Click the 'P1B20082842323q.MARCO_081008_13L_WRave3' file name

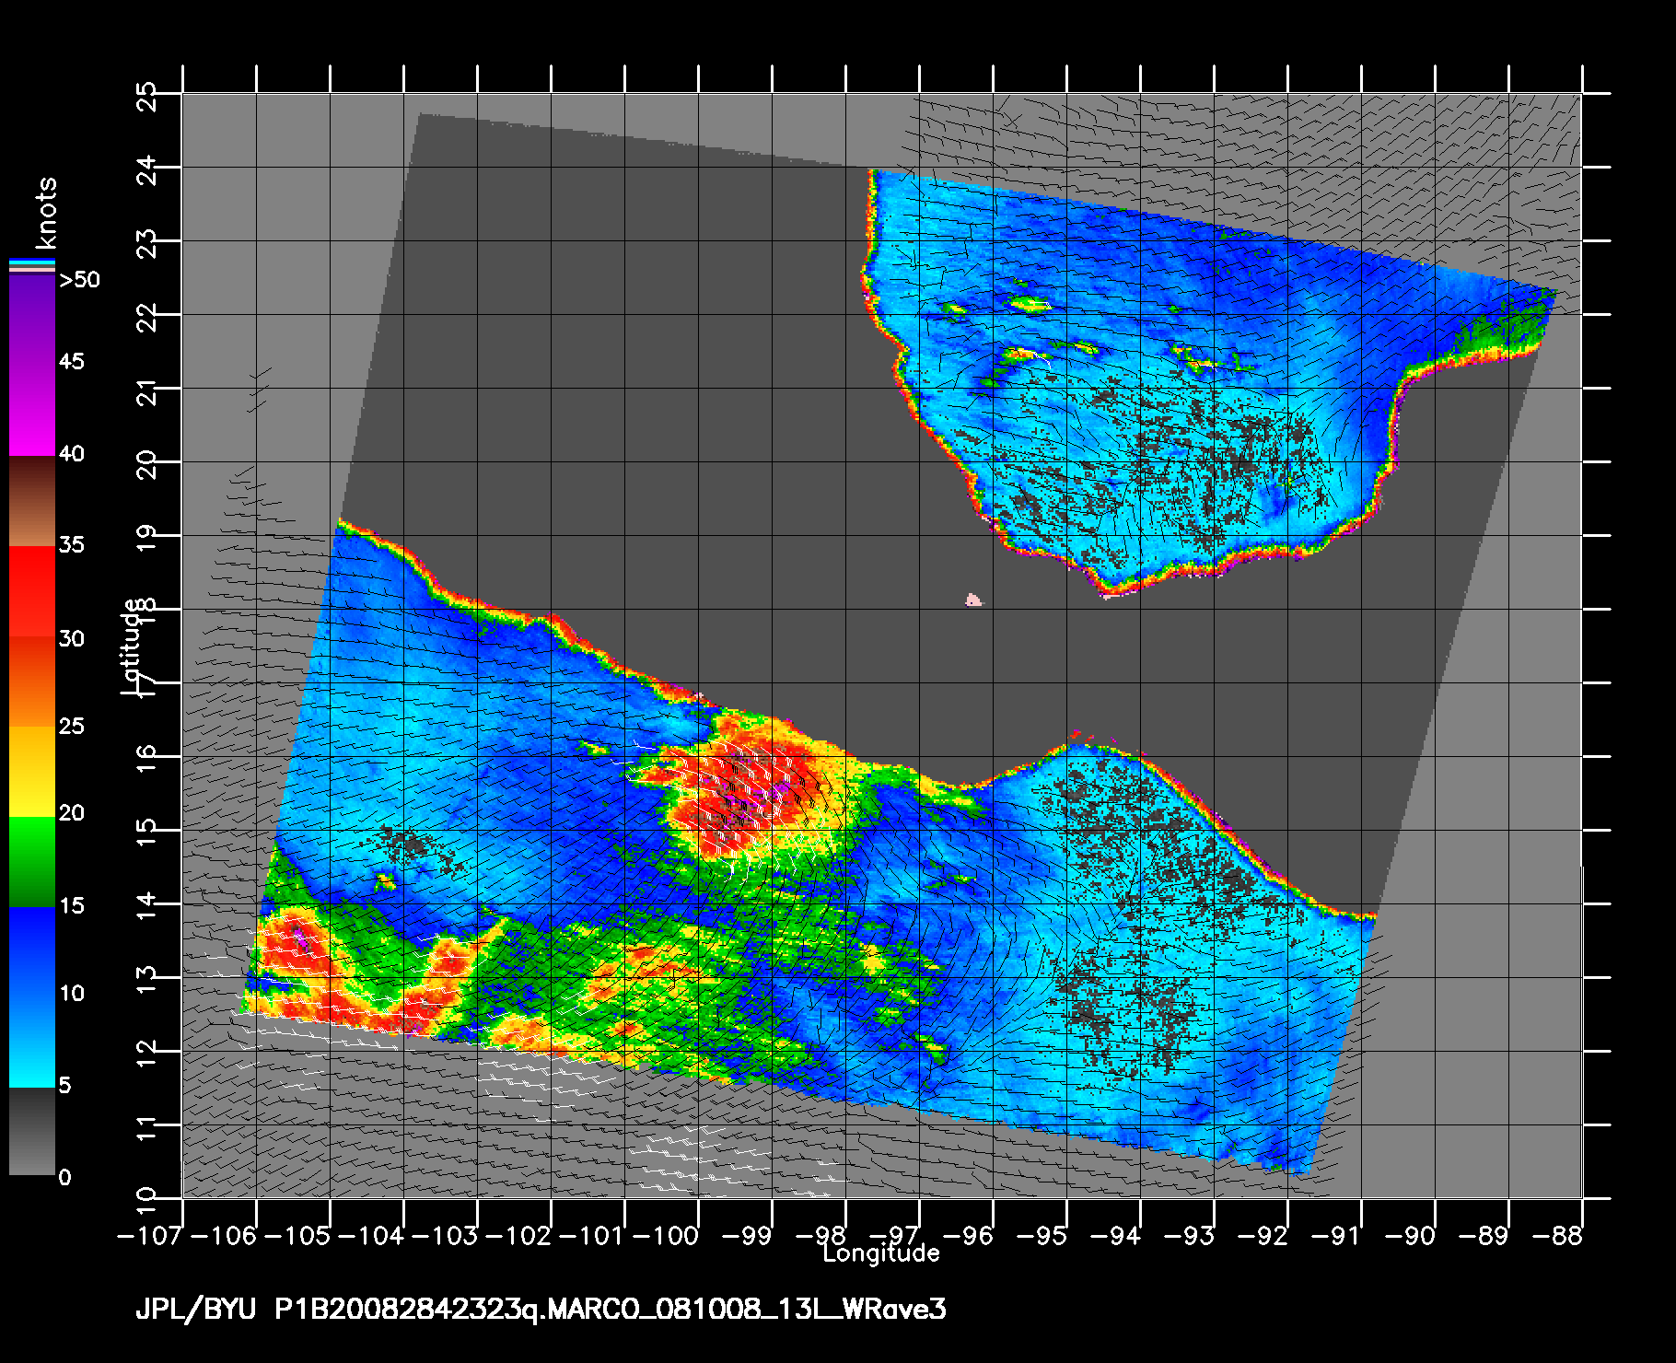[611, 1310]
